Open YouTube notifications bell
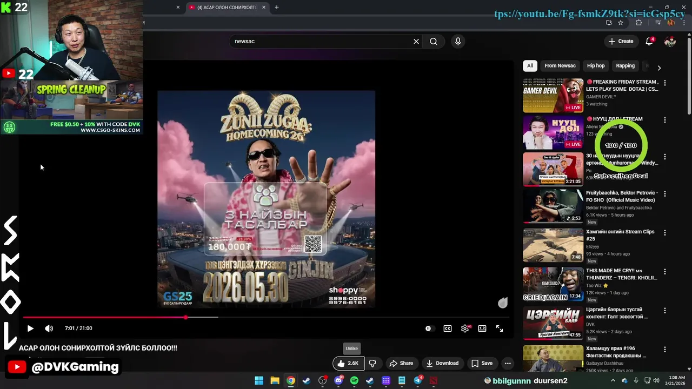 (650, 42)
